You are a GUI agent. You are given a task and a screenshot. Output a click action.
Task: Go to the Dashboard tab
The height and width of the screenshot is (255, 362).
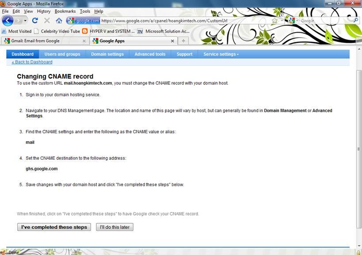23,54
